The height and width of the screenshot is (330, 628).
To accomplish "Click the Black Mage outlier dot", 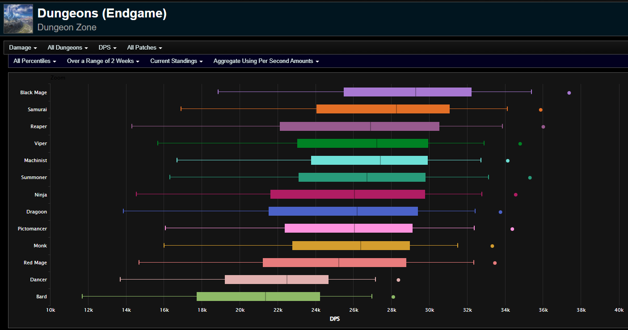I will 569,93.
